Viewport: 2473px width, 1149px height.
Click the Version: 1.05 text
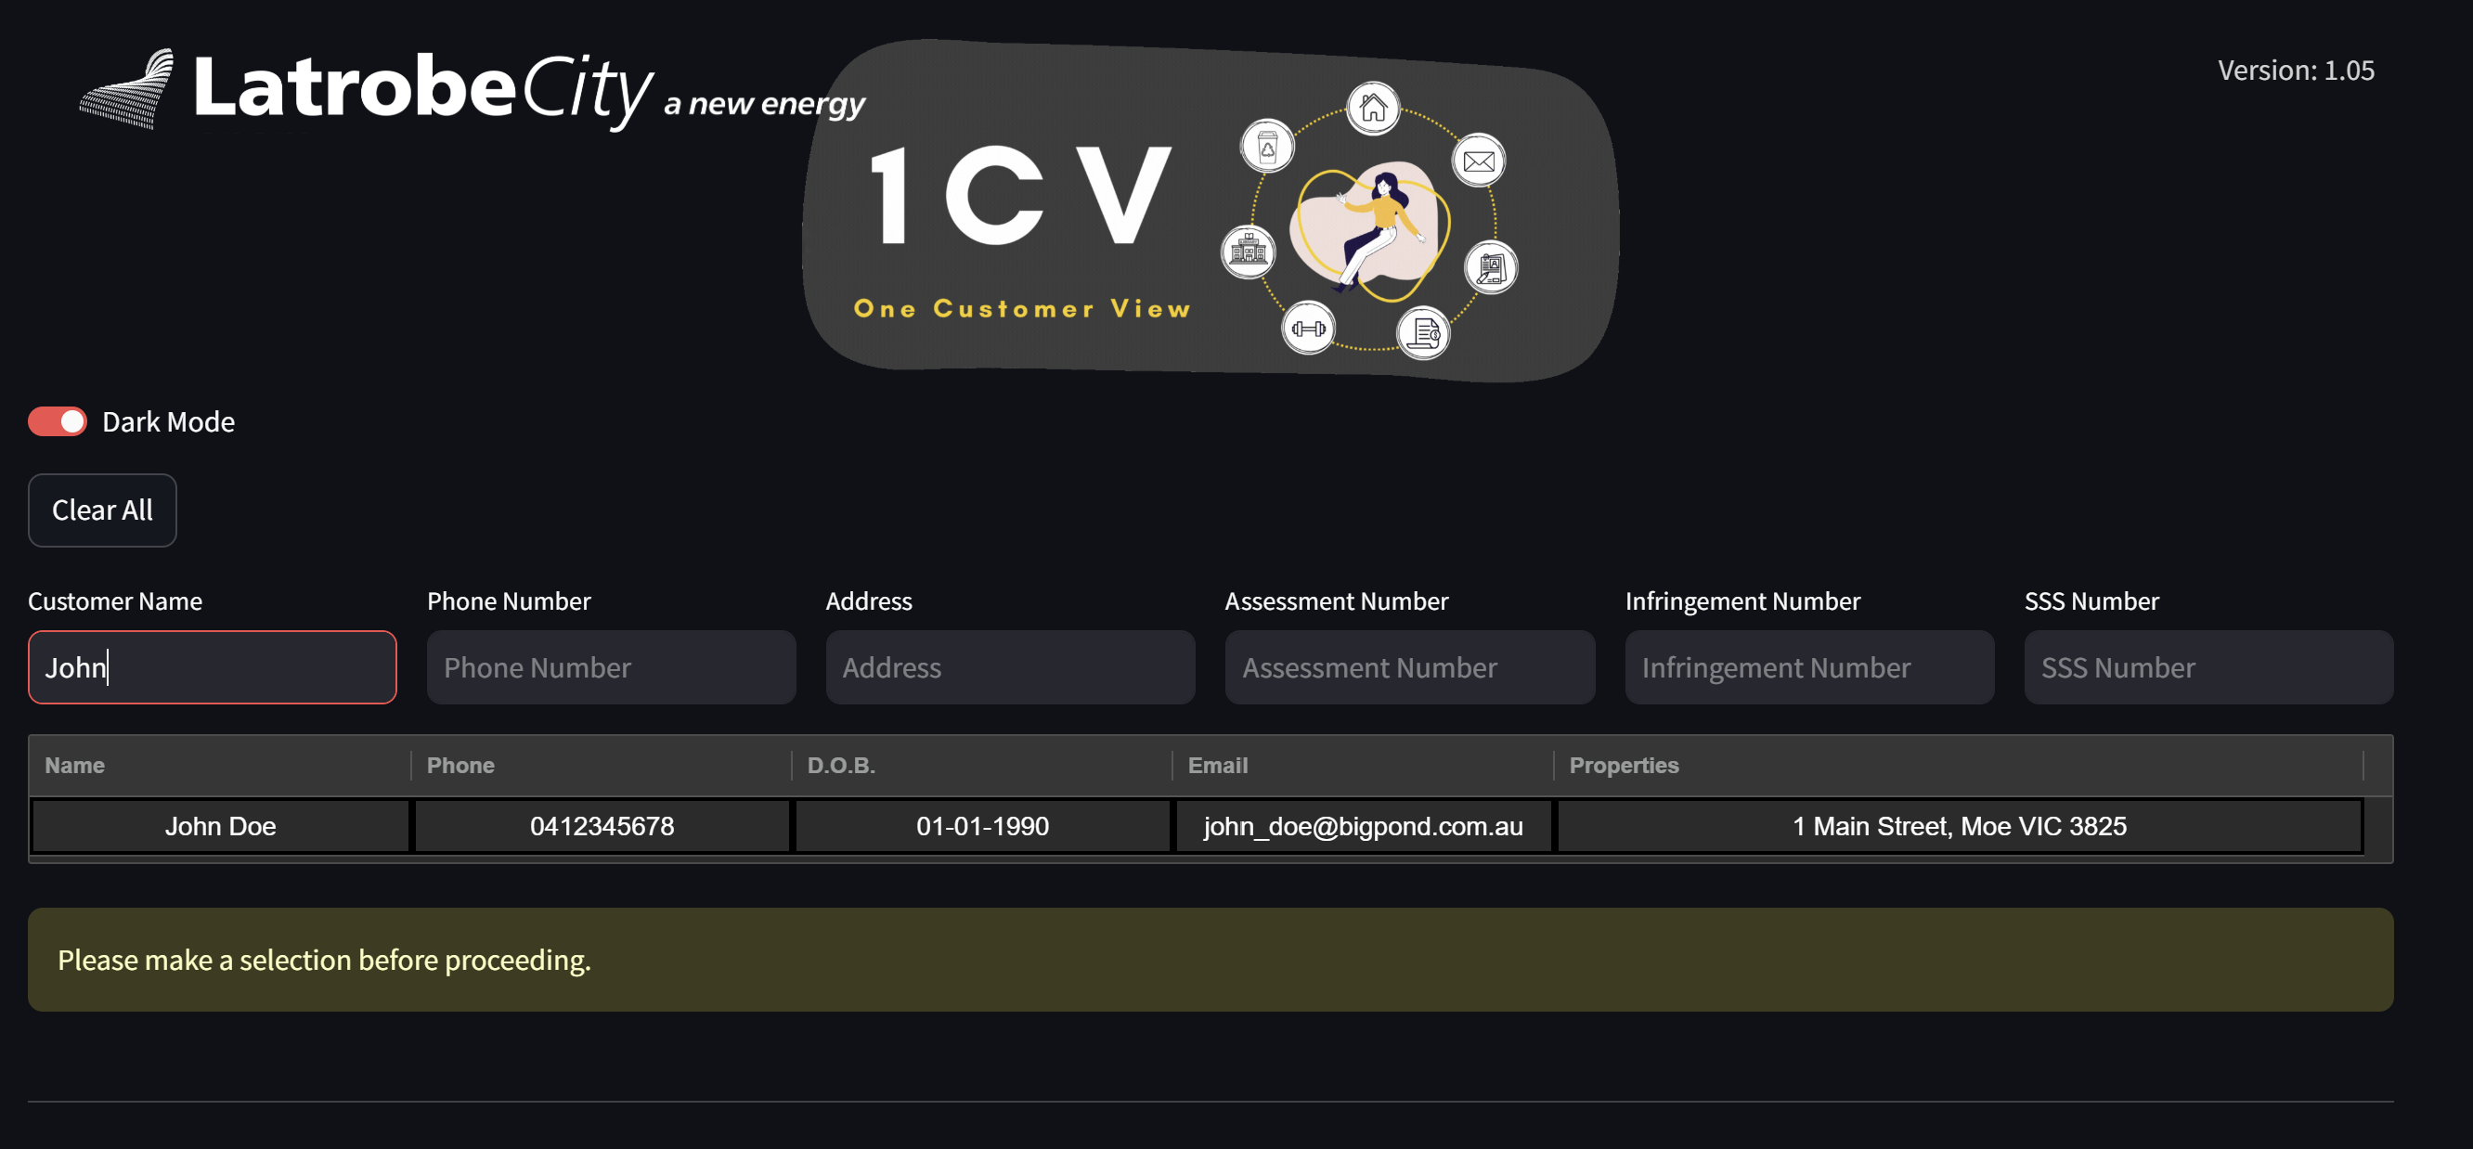pyautogui.click(x=2296, y=71)
